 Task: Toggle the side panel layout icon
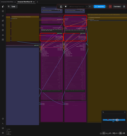coord(124,7)
